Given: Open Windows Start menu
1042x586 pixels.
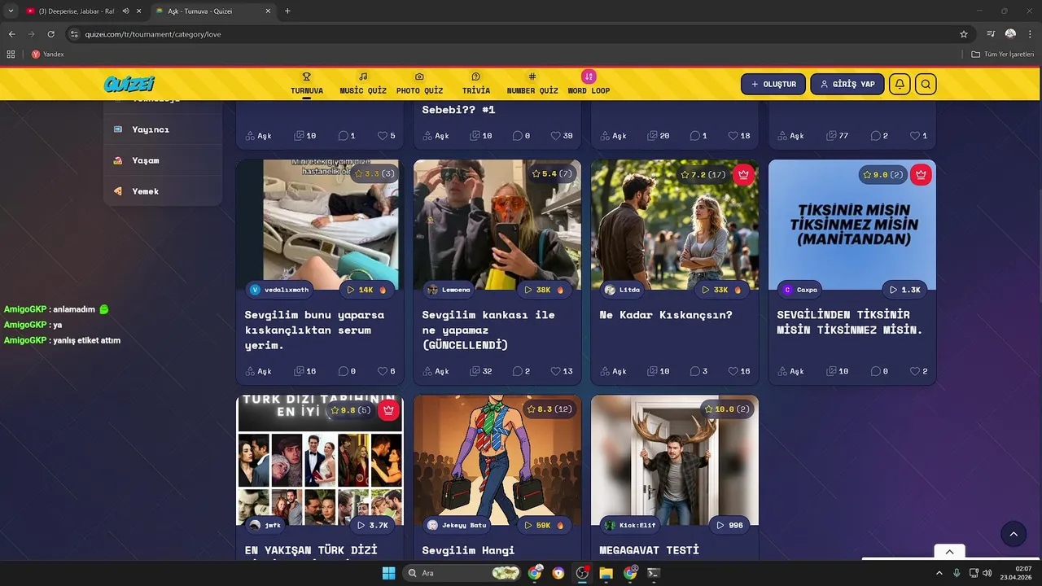Looking at the screenshot, I should 388,573.
